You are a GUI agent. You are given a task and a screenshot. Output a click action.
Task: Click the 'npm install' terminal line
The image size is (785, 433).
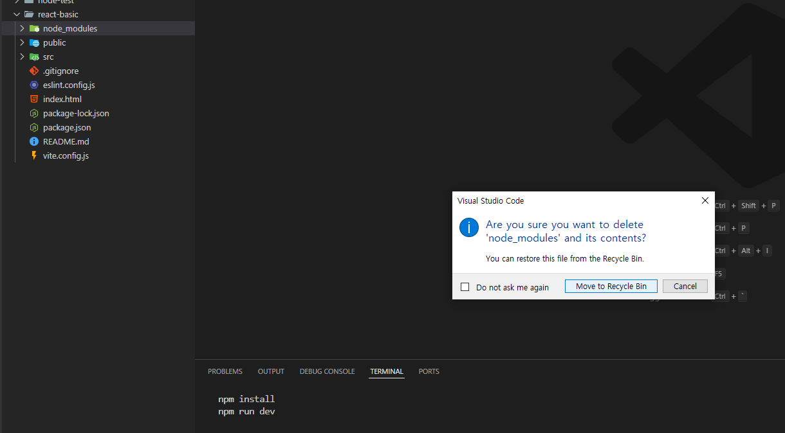[246, 399]
